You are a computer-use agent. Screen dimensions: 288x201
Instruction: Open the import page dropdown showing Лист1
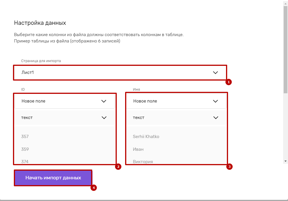[x=120, y=72]
